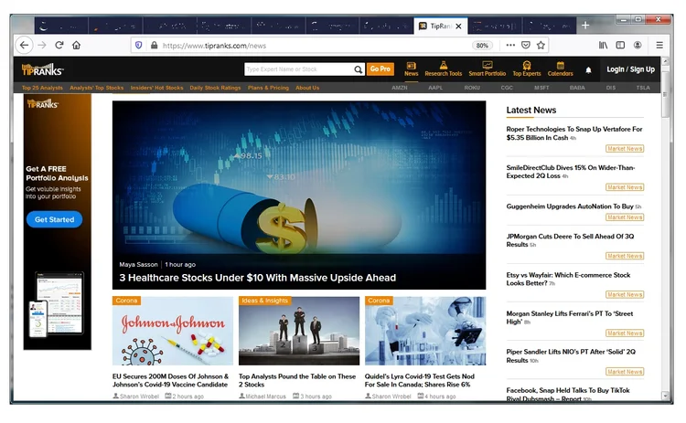
Task: Open the Research Tools menu
Action: 444,69
